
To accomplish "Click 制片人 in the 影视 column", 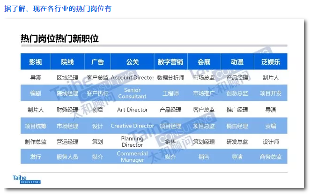I will tap(36, 110).
